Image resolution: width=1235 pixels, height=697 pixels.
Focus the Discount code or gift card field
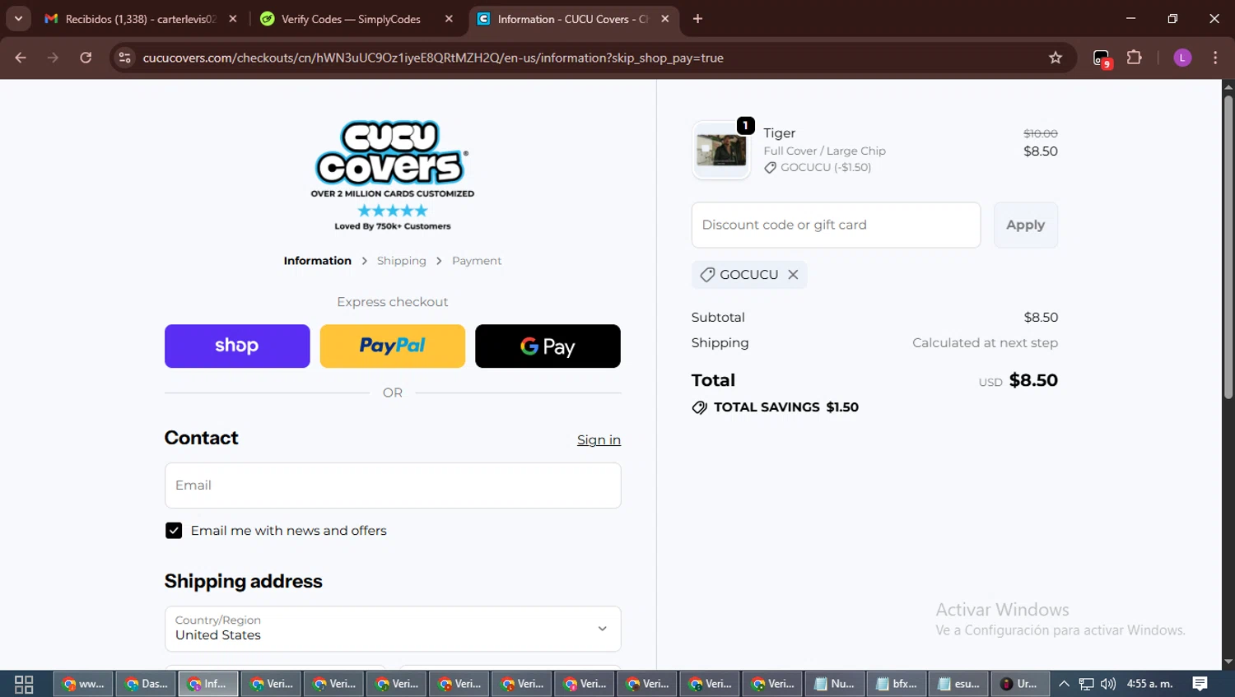[836, 225]
